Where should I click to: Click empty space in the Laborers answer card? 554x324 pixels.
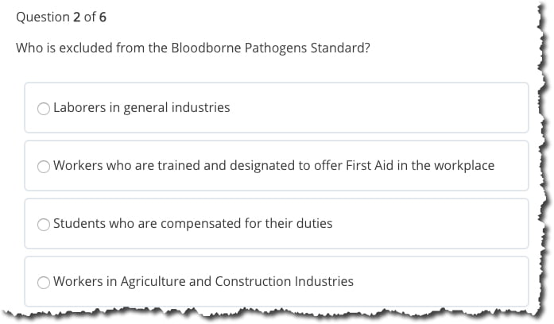pyautogui.click(x=382, y=107)
